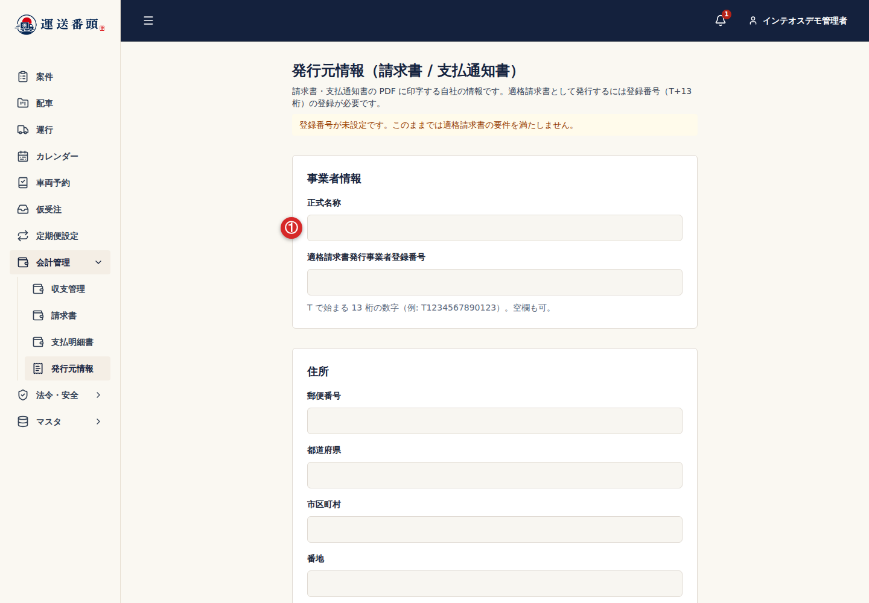The image size is (869, 603).
Task: Toggle the hamburger menu icon
Action: click(x=148, y=21)
